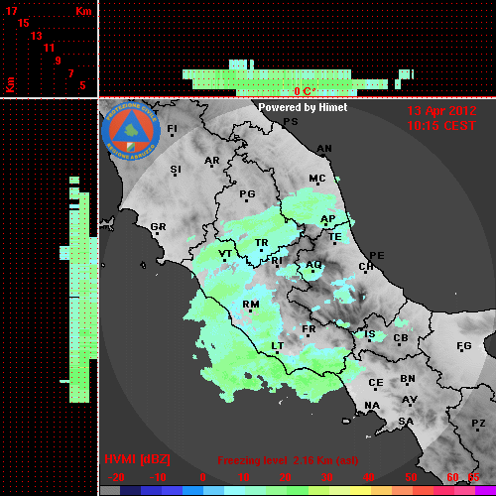Click the SI city label on map

click(x=176, y=170)
